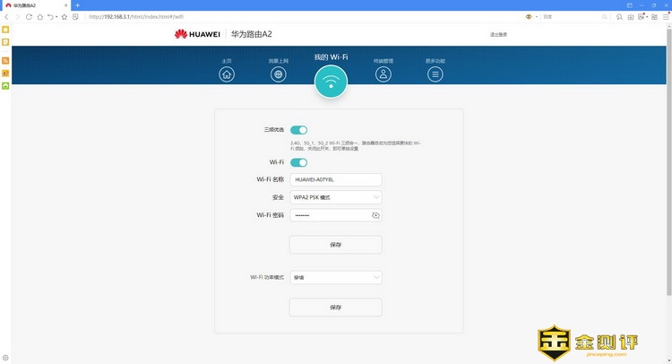Open 更多功能 menu icon

tap(435, 74)
